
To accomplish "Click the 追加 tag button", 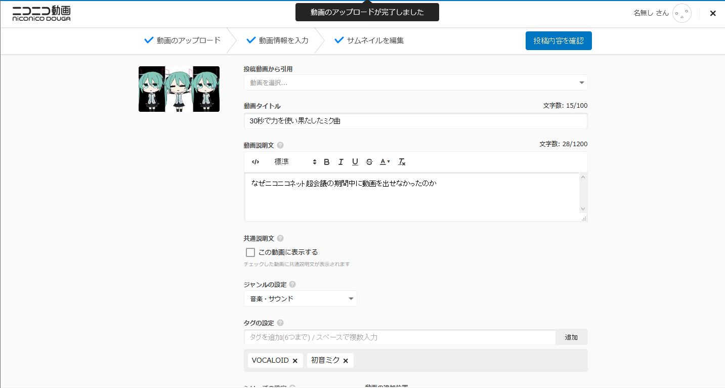I will [x=572, y=337].
